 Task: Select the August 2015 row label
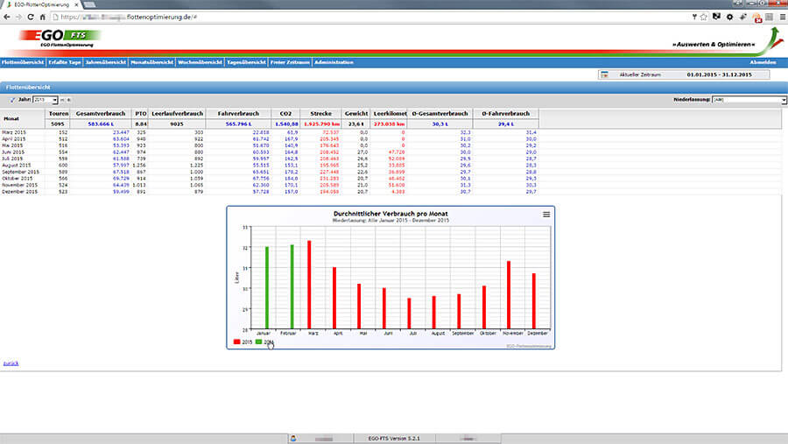point(17,166)
